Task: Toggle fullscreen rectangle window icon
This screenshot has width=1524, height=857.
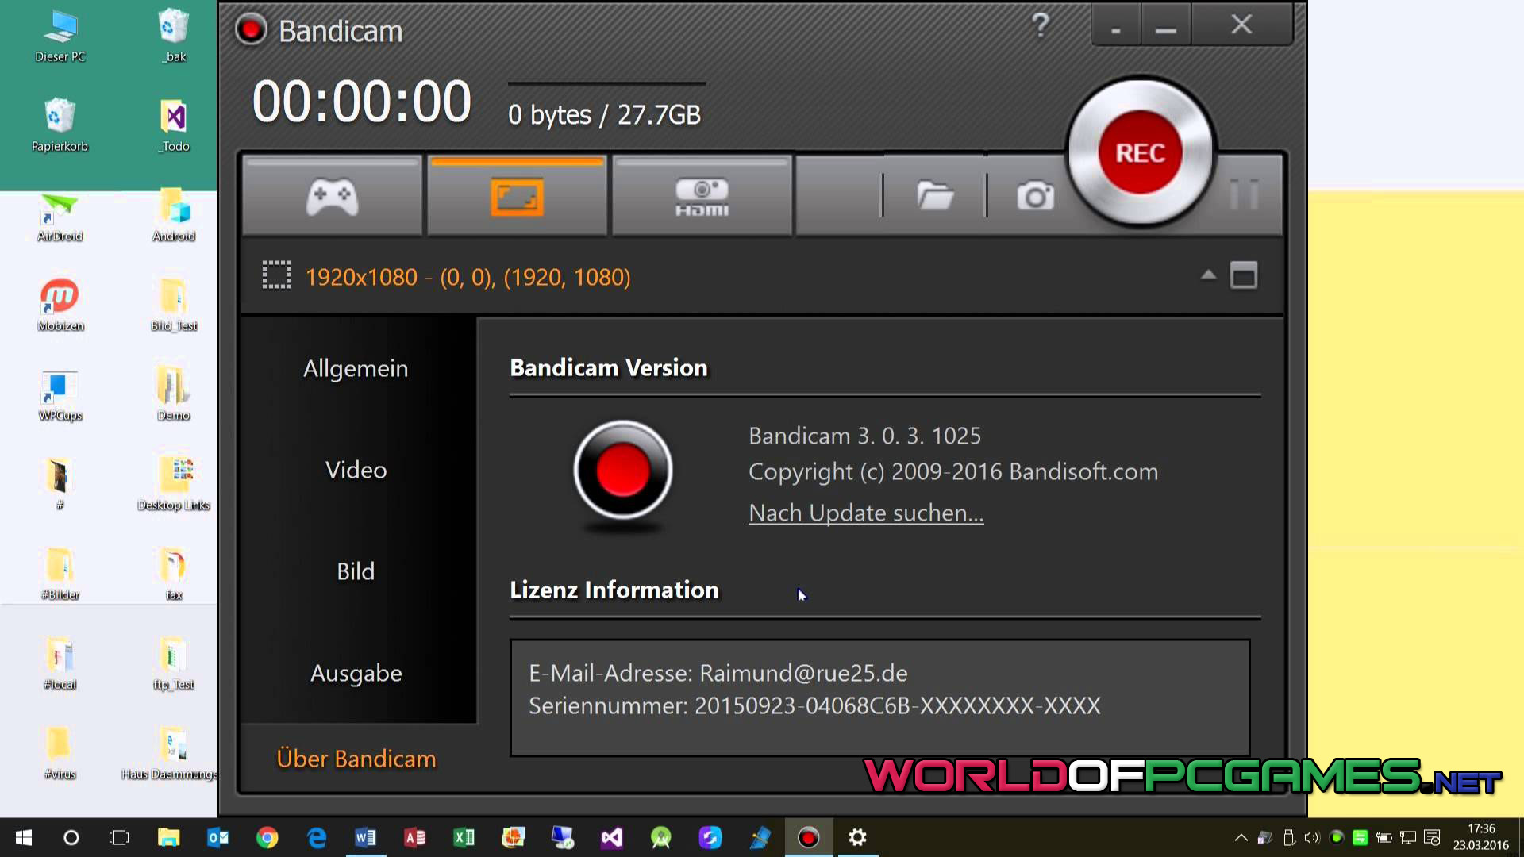Action: pyautogui.click(x=1243, y=275)
